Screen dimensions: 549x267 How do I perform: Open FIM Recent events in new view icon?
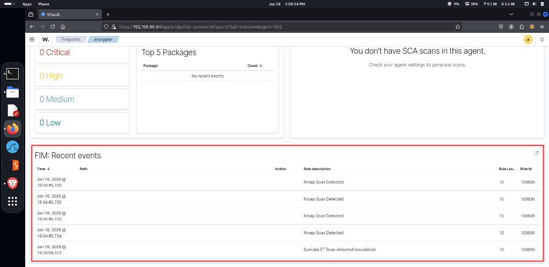536,153
